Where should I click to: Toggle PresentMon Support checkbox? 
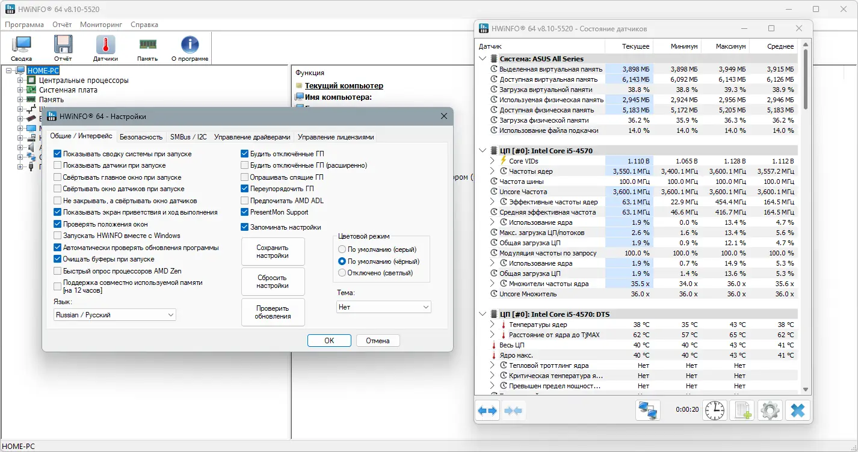coord(245,212)
